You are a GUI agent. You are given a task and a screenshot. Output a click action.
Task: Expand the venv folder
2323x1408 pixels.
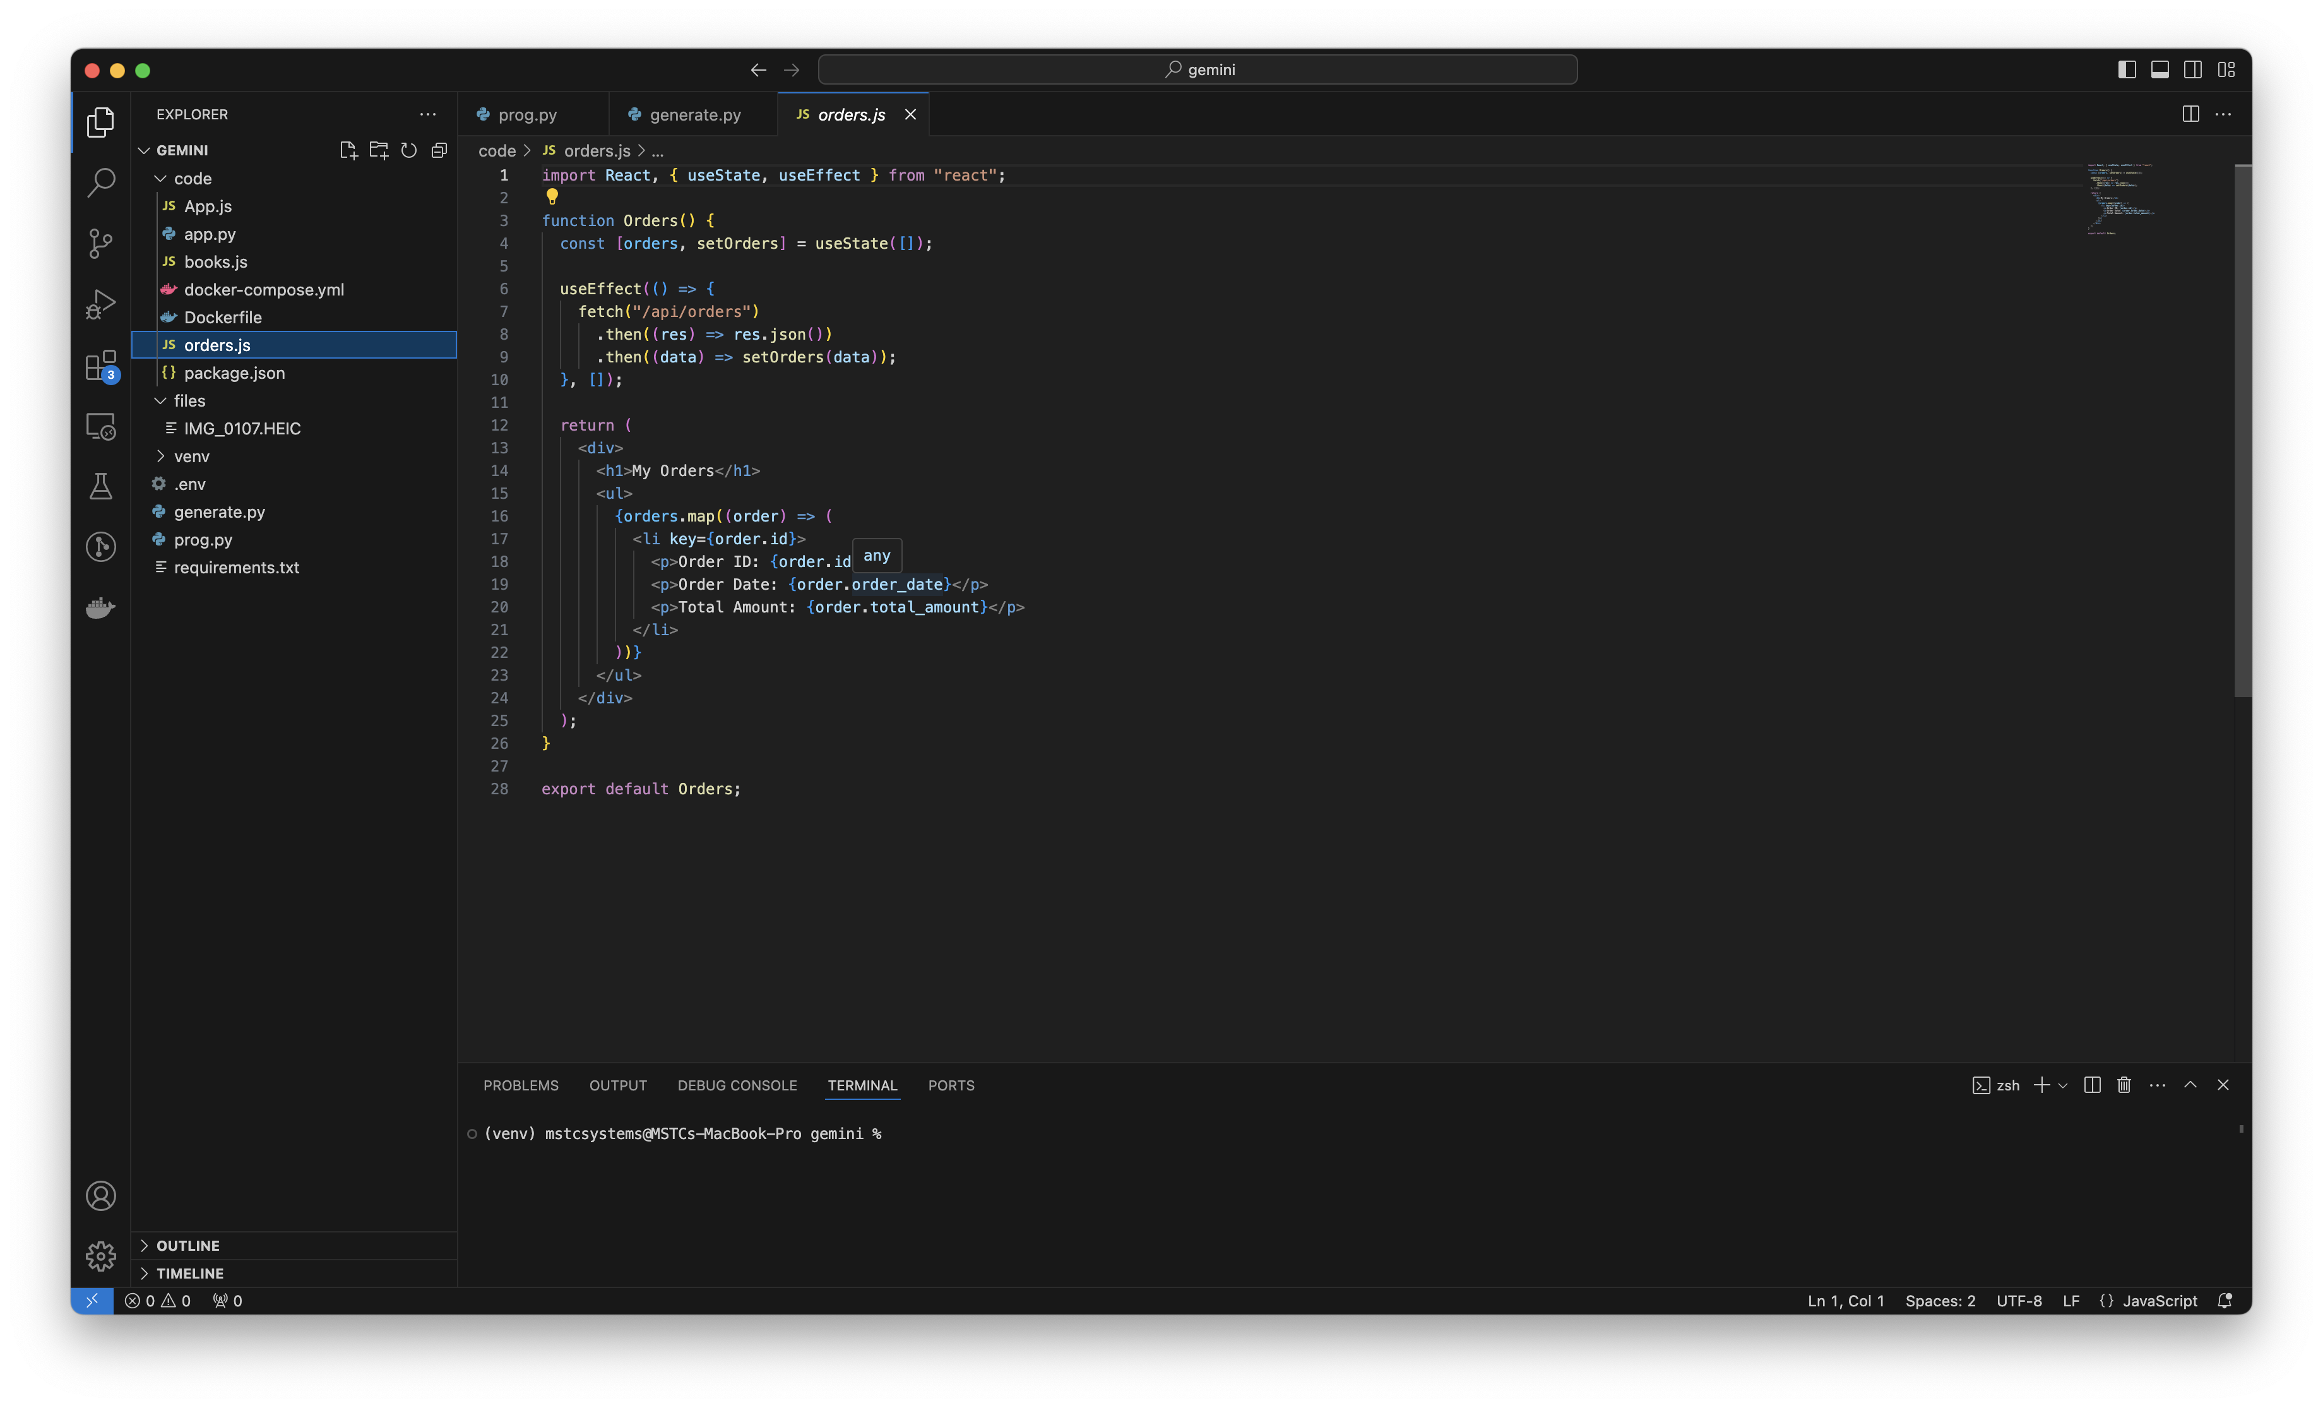191,456
